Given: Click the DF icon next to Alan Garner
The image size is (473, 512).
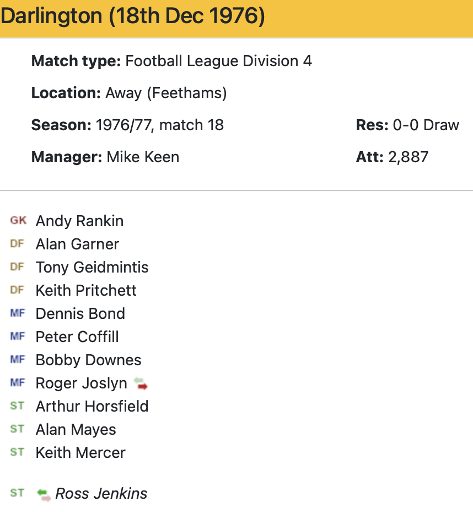Looking at the screenshot, I should (x=17, y=244).
